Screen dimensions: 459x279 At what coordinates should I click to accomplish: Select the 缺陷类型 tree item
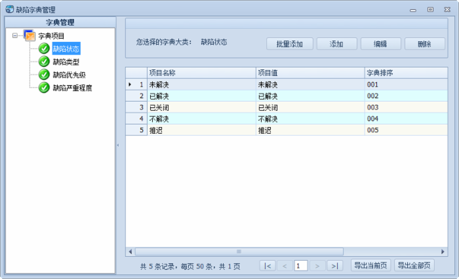[66, 62]
